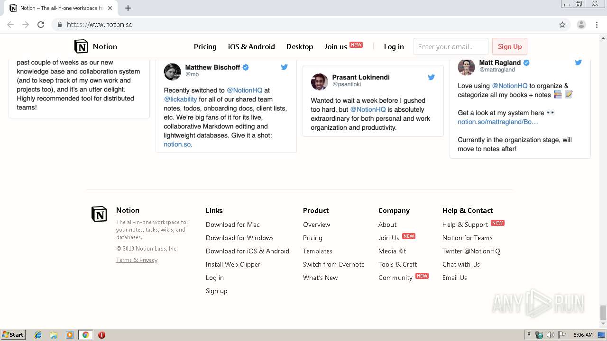Click Download for Mac link
The width and height of the screenshot is (607, 341).
point(233,224)
